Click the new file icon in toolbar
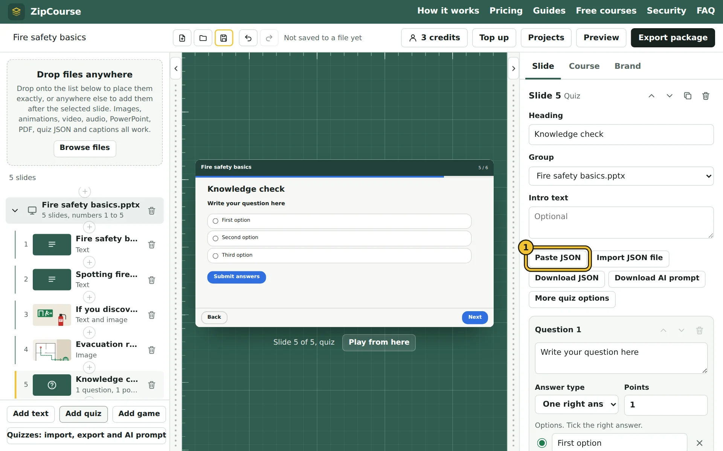Image resolution: width=723 pixels, height=451 pixels. [182, 38]
